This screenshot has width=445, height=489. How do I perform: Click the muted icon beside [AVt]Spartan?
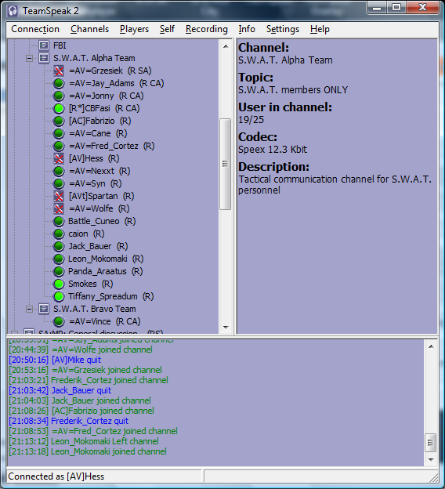click(59, 196)
